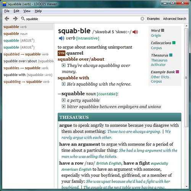Open Corpus link under Example Bank
191x191 pixels.
[156, 81]
